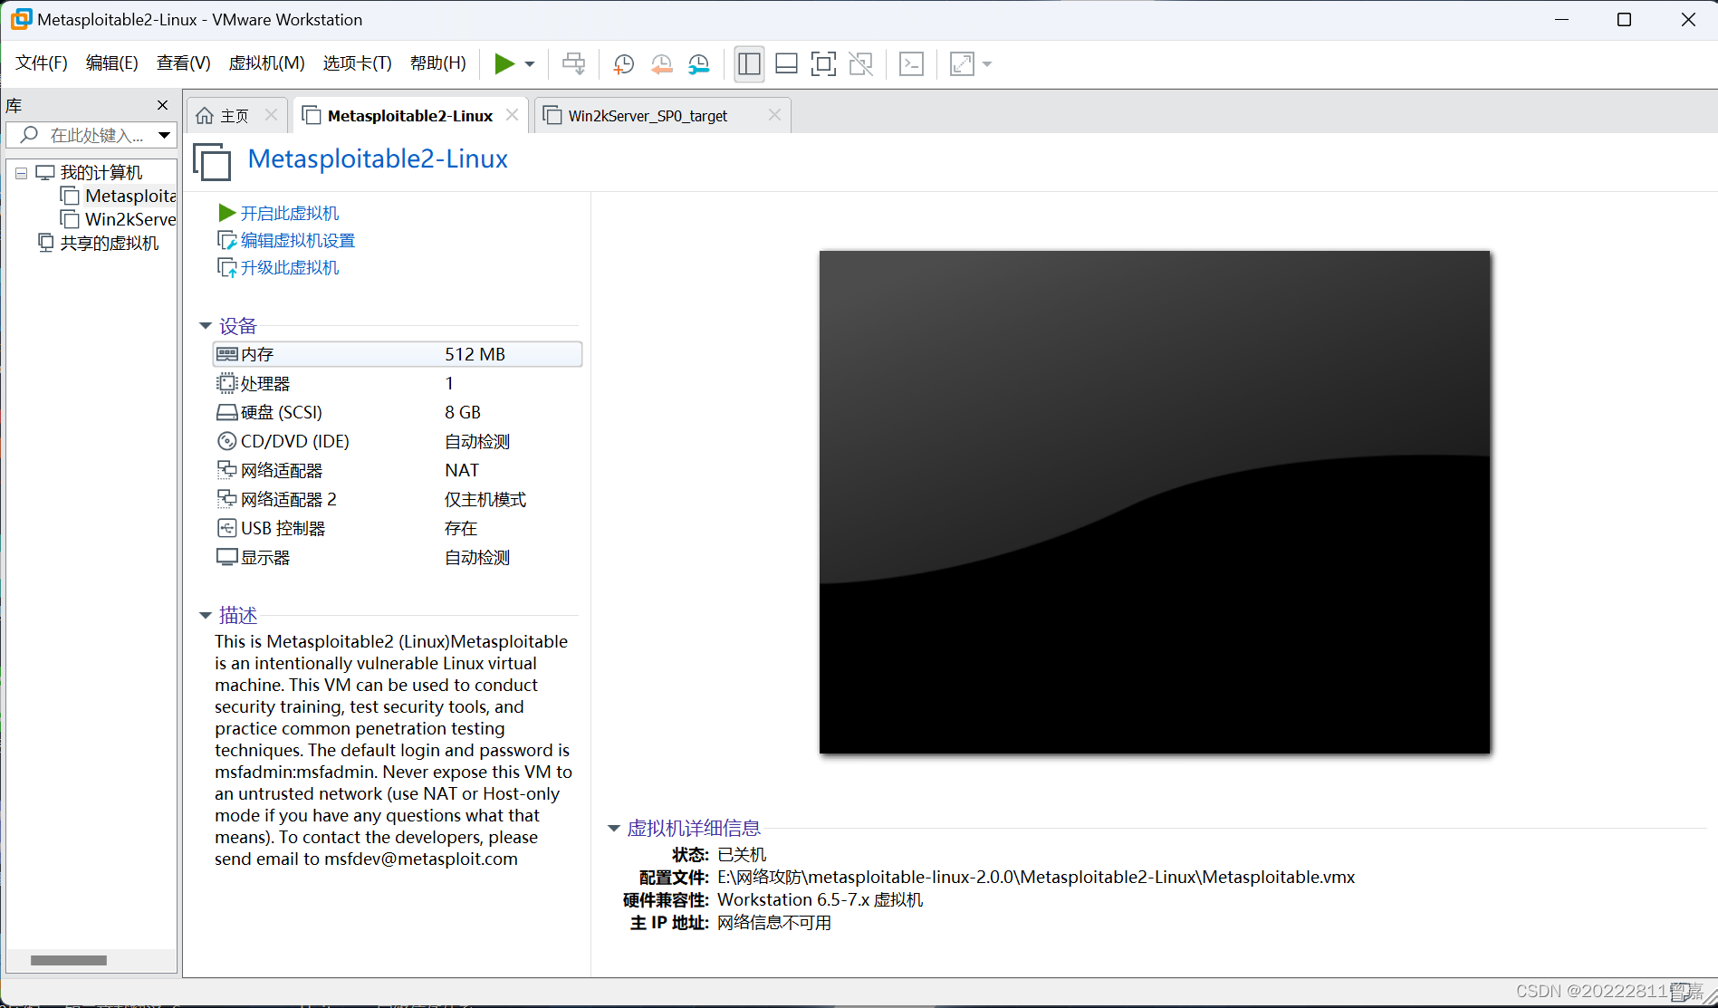Open the 文件(F) menu
The height and width of the screenshot is (1008, 1718).
point(42,62)
